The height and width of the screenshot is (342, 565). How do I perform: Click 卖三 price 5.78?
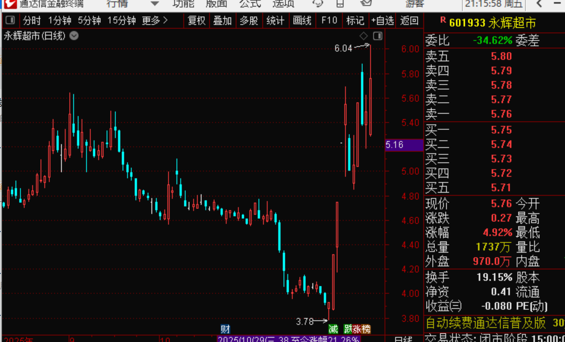tap(502, 85)
